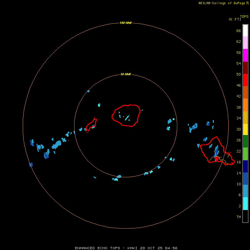Image resolution: width=250 pixels, height=250 pixels.
Task: Click the "38" legend value
Action: click(239, 107)
